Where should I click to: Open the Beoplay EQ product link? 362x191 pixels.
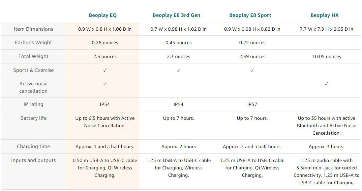(103, 15)
